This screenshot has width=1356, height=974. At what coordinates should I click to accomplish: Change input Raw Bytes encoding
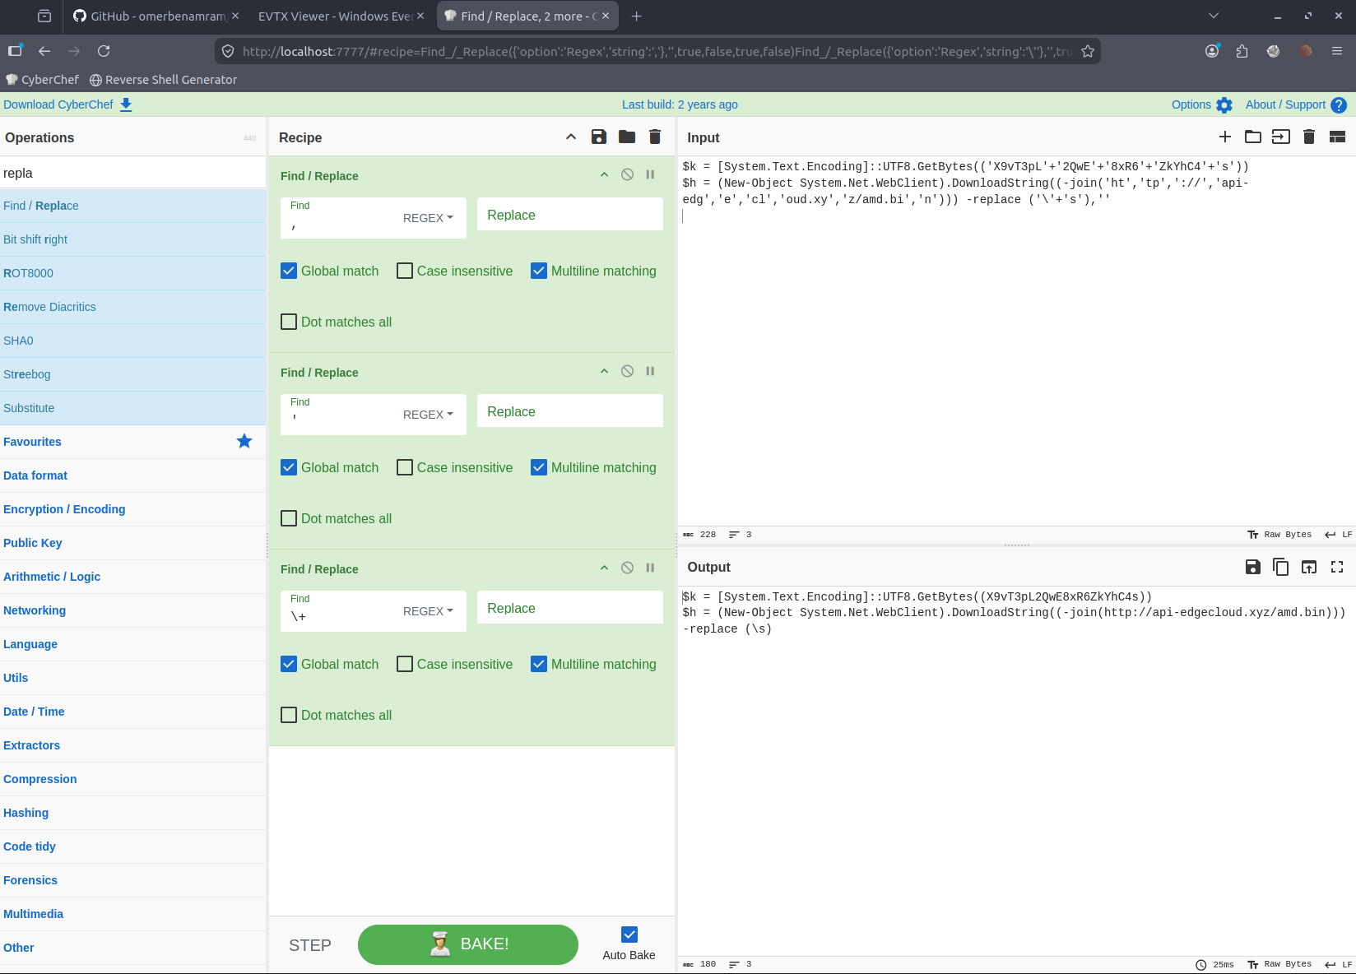click(1280, 535)
